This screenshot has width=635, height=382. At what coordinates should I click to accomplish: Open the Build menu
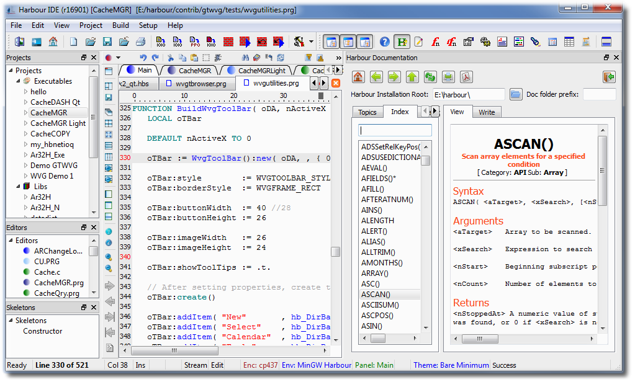click(x=120, y=25)
